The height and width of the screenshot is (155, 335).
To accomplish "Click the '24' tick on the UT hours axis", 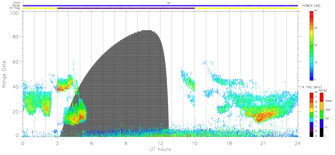I will pos(298,143).
